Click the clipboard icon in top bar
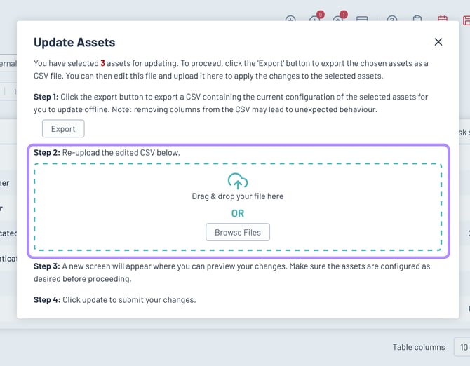470x366 pixels. [x=417, y=19]
